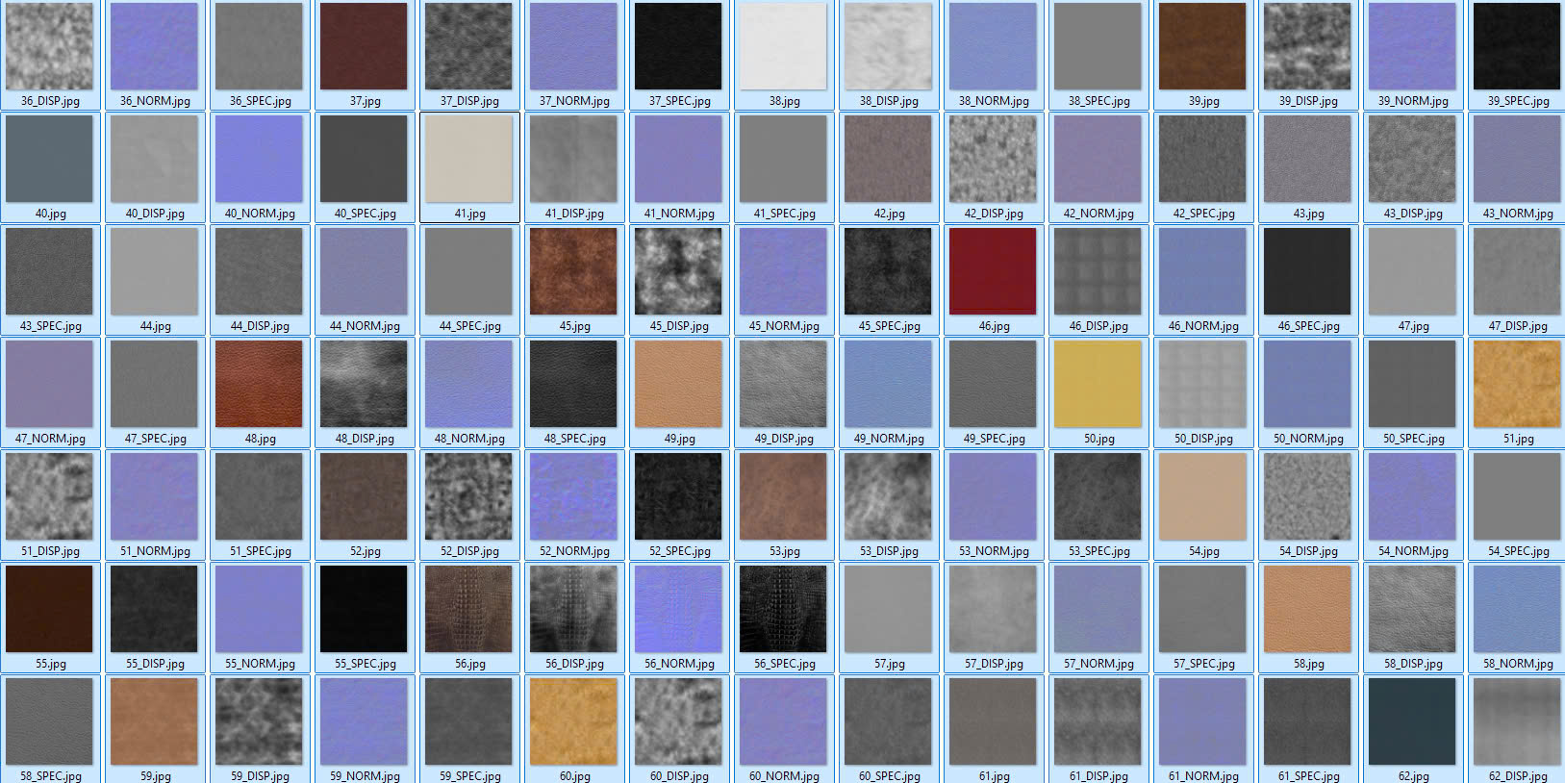Select the brown leather 45.jpg thumbnail
Screen dimensions: 1565x783
(574, 271)
